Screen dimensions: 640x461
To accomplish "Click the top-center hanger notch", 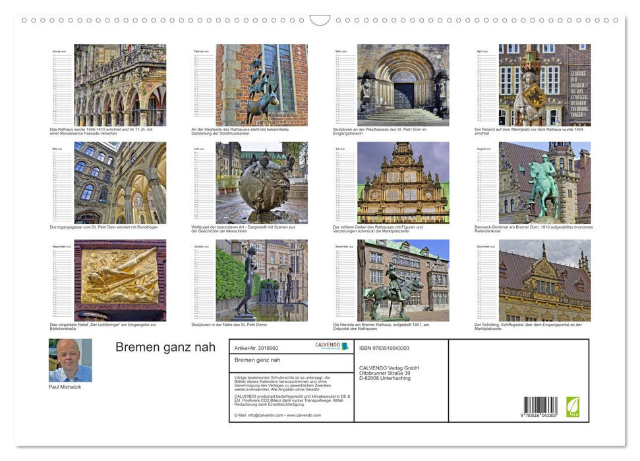I will tap(319, 20).
